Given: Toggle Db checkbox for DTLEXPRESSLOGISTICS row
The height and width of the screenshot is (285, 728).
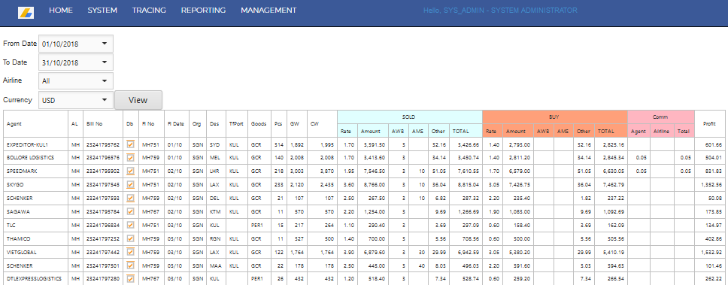Looking at the screenshot, I should pyautogui.click(x=130, y=278).
